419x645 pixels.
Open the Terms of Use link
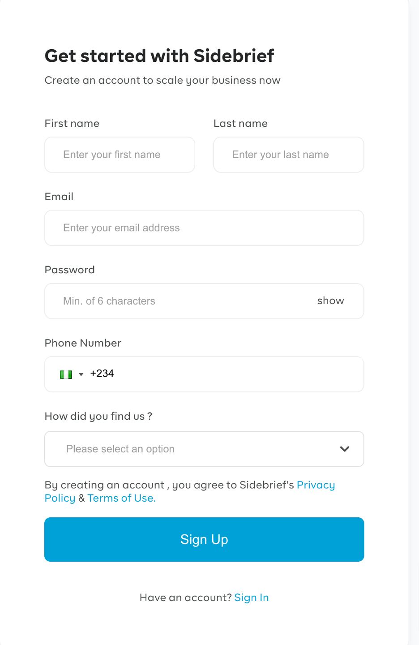pos(121,498)
